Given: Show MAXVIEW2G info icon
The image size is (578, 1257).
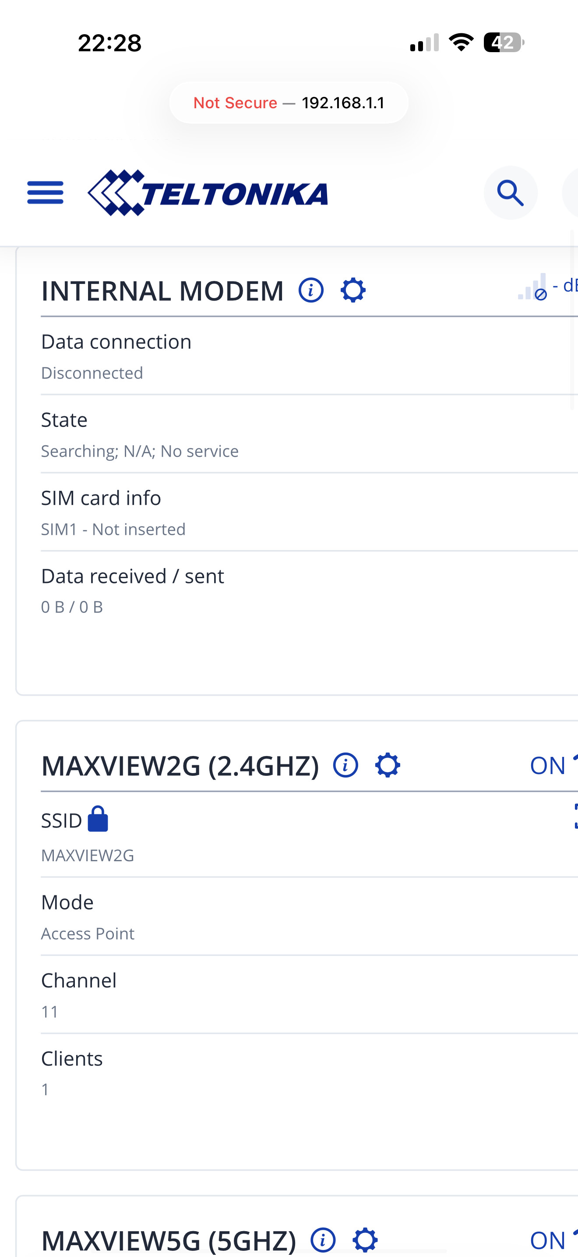Looking at the screenshot, I should (345, 765).
